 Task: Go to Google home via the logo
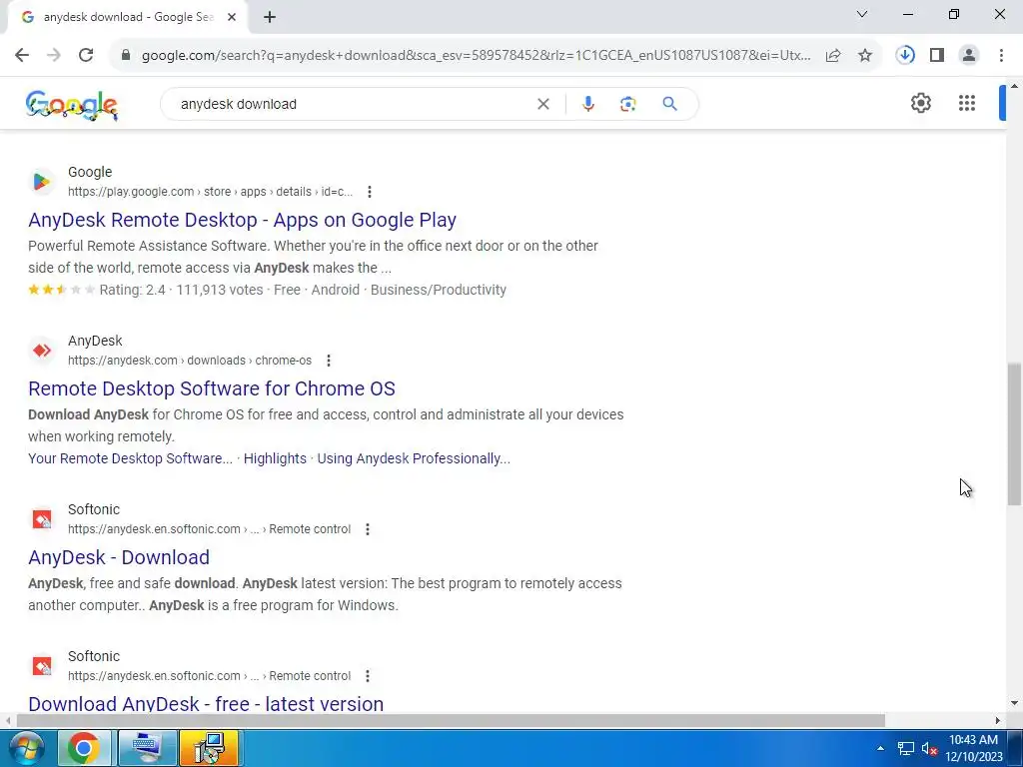pos(72,105)
